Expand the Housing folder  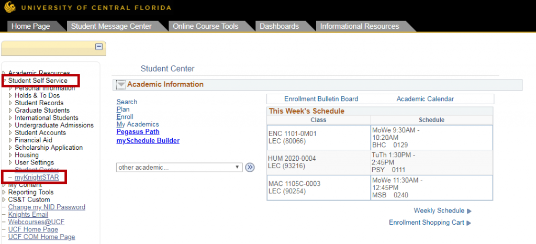coord(10,155)
